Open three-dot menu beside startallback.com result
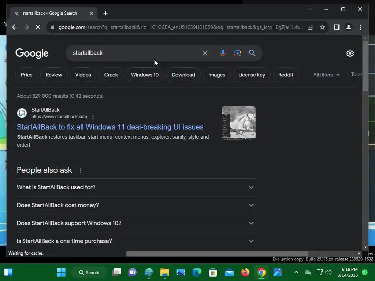The image size is (375, 281). (x=93, y=117)
